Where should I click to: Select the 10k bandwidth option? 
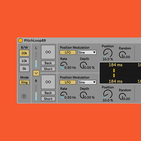(x=24, y=61)
